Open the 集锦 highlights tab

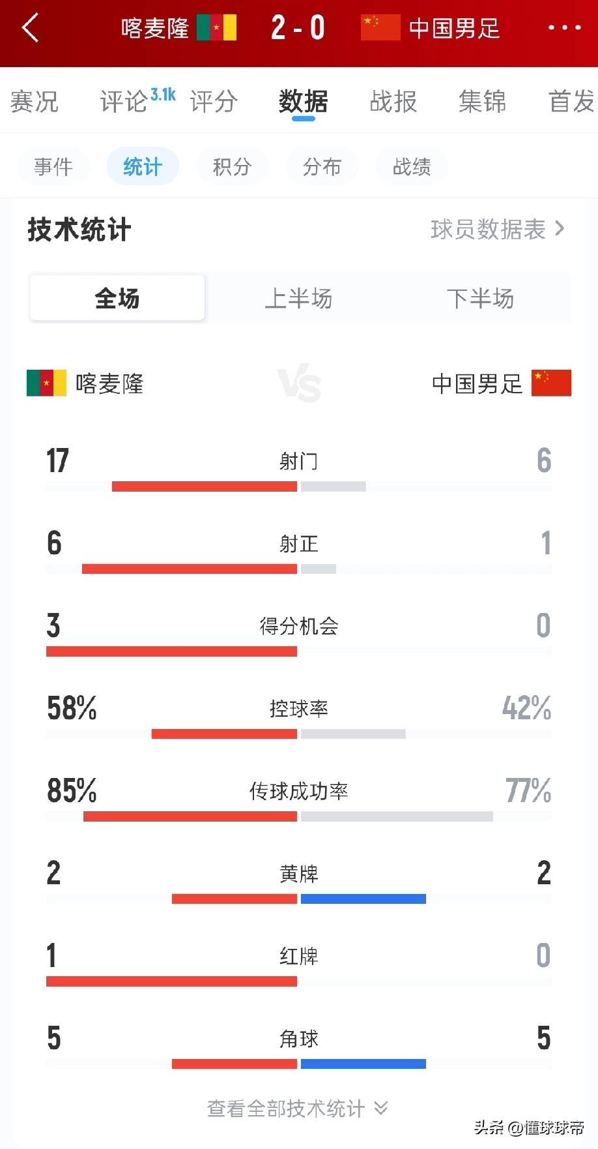pos(482,102)
